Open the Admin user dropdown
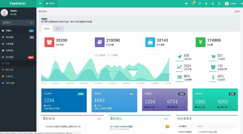Viewport: 243px width, 134px height. pos(230,3)
